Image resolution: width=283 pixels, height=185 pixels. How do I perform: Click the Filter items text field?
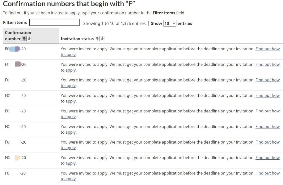54,22
